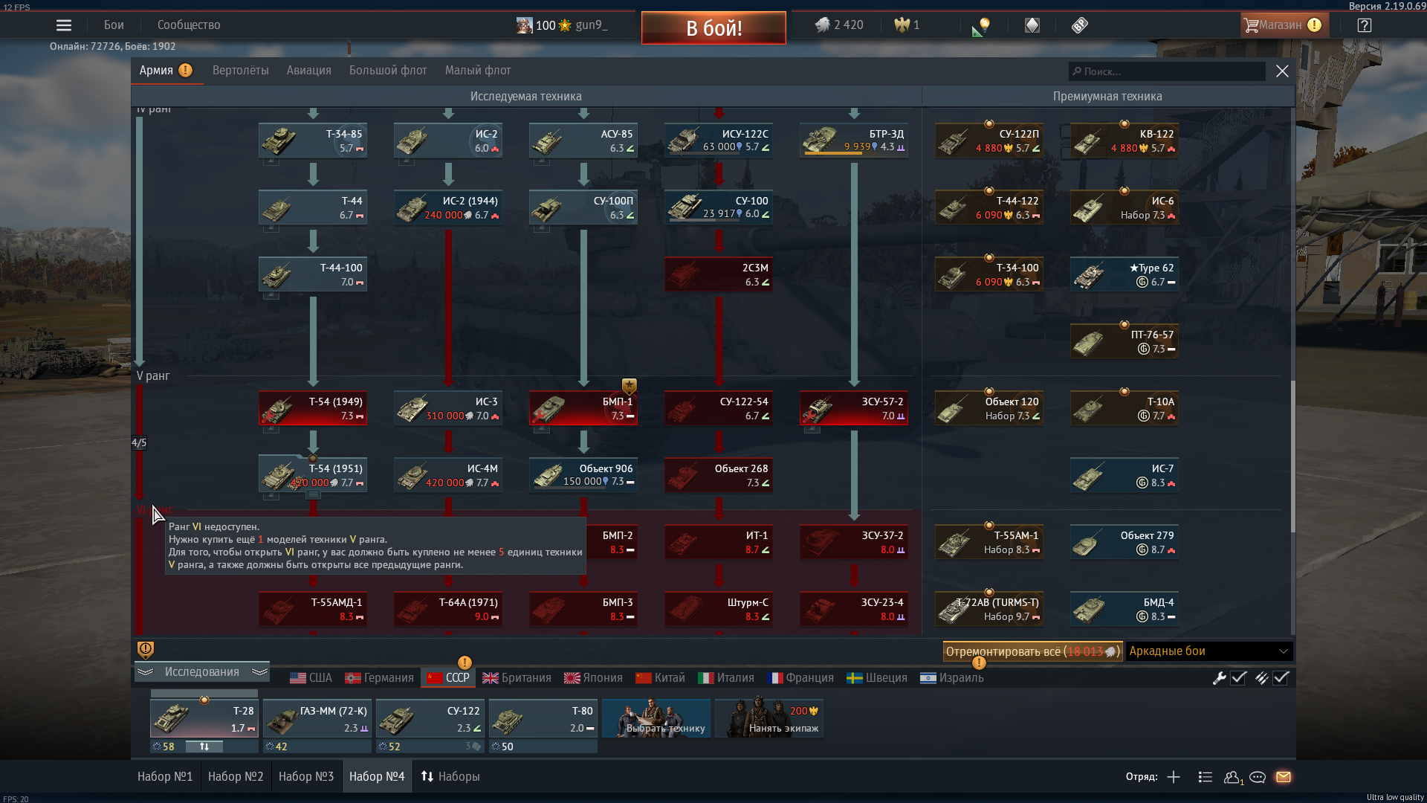1427x803 pixels.
Task: Select the Китай nation tab
Action: pos(660,678)
